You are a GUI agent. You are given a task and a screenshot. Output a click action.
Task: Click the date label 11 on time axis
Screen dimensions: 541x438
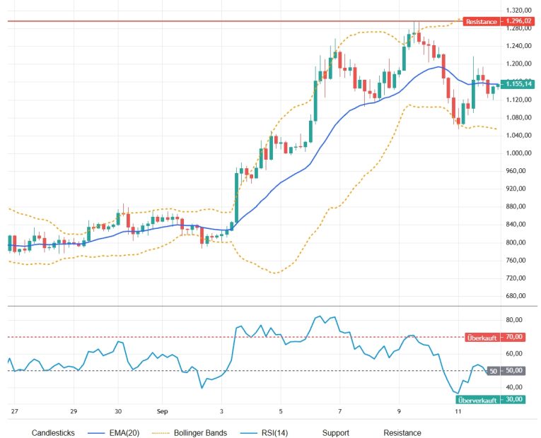click(x=458, y=411)
